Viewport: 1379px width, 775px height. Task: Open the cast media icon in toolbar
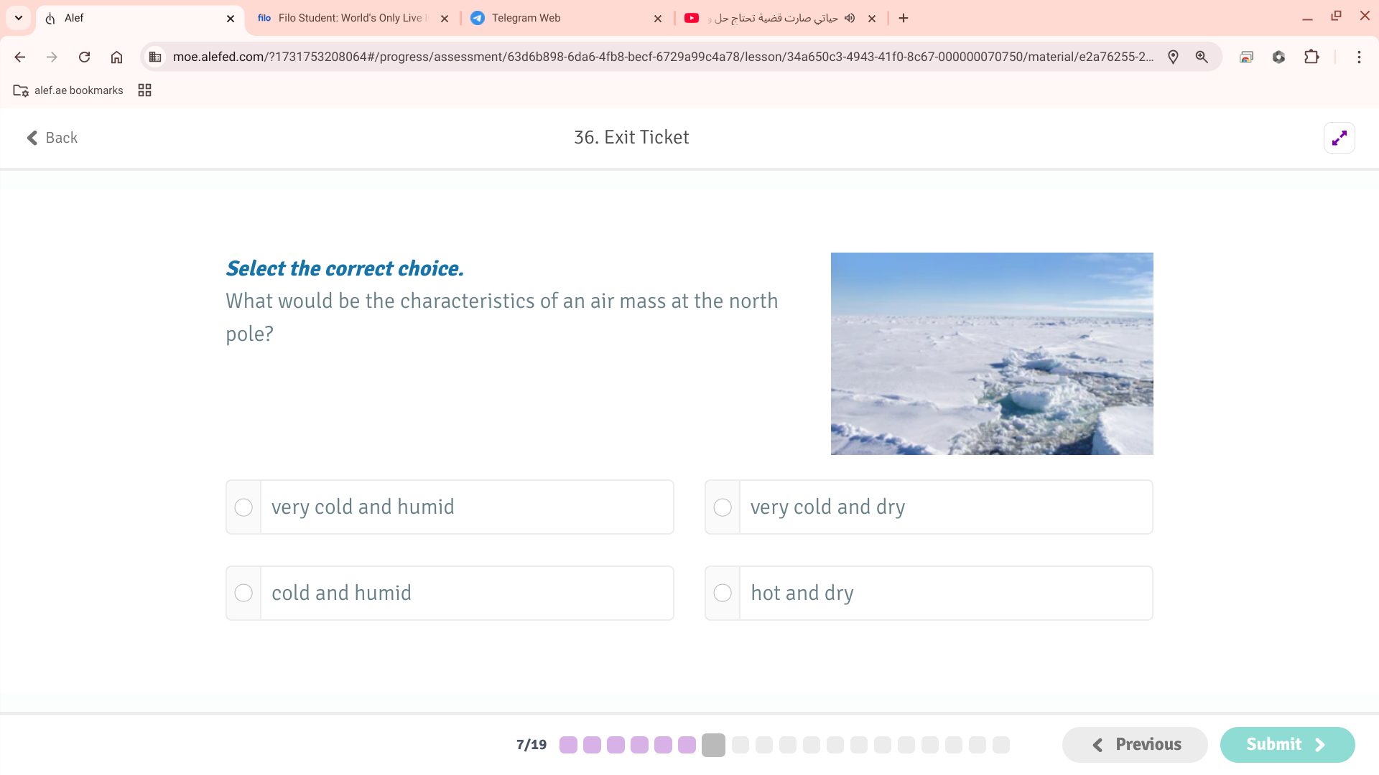pos(1246,57)
